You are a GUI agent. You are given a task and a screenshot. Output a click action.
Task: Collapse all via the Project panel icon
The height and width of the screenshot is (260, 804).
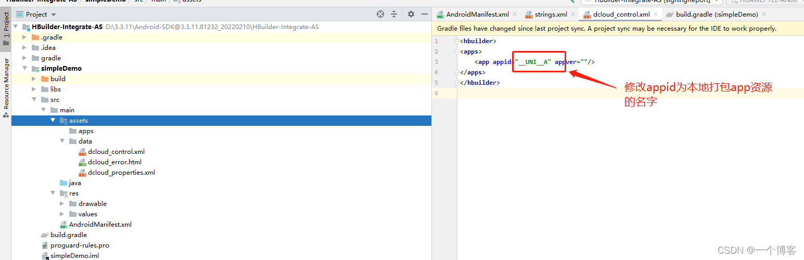click(x=394, y=14)
